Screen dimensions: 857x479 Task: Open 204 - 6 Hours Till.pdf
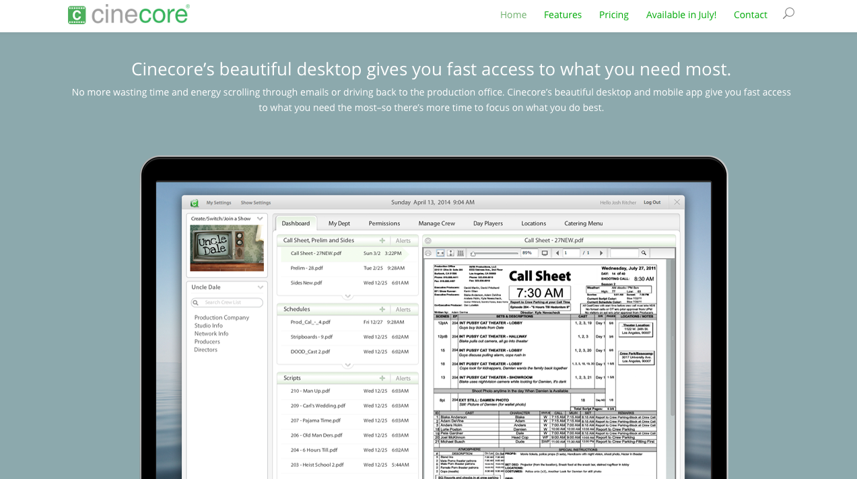click(x=314, y=450)
